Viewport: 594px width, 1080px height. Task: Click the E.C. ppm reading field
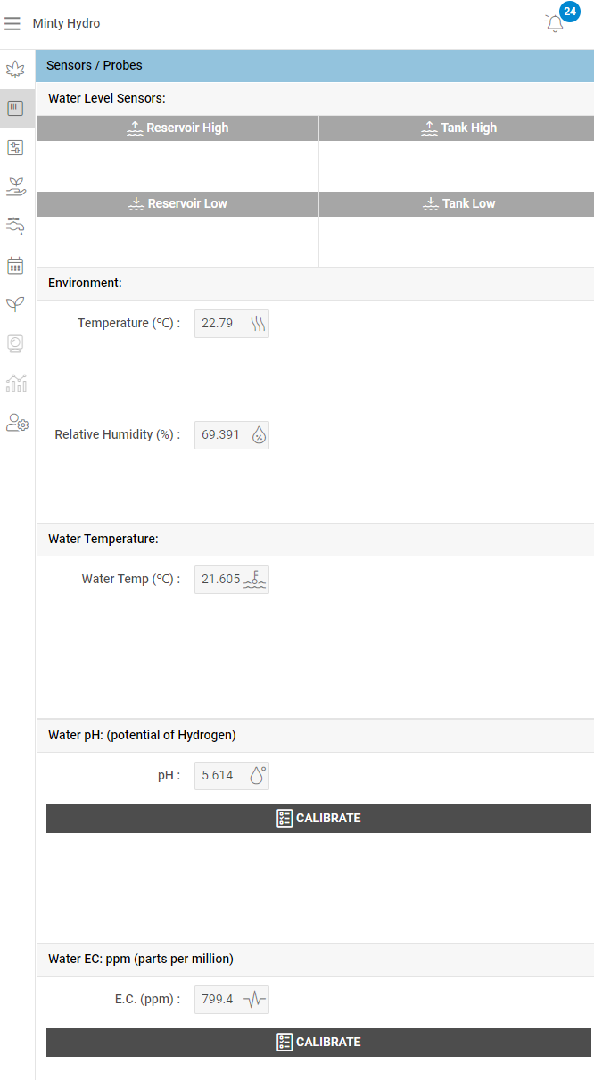tap(231, 999)
